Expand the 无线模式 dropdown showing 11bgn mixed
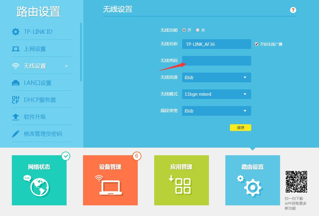The width and height of the screenshot is (319, 216). tap(216, 94)
